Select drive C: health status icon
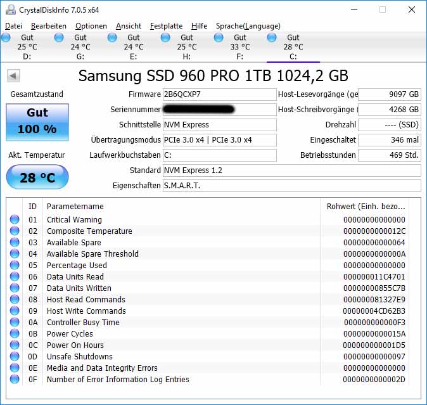The width and height of the screenshot is (427, 405). tap(272, 37)
